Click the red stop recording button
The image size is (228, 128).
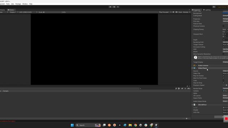click(226, 119)
